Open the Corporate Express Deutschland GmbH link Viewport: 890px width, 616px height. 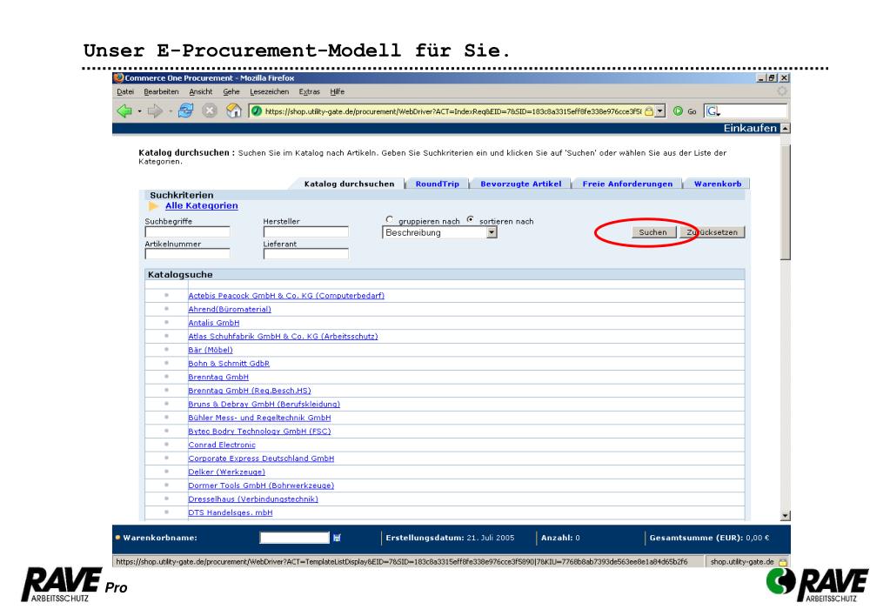tap(261, 459)
